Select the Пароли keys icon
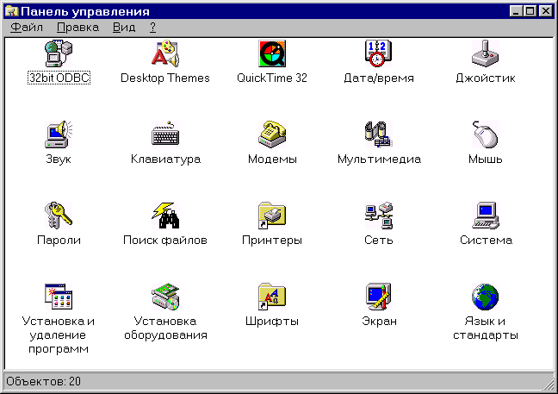This screenshot has height=394, width=558. [x=59, y=216]
